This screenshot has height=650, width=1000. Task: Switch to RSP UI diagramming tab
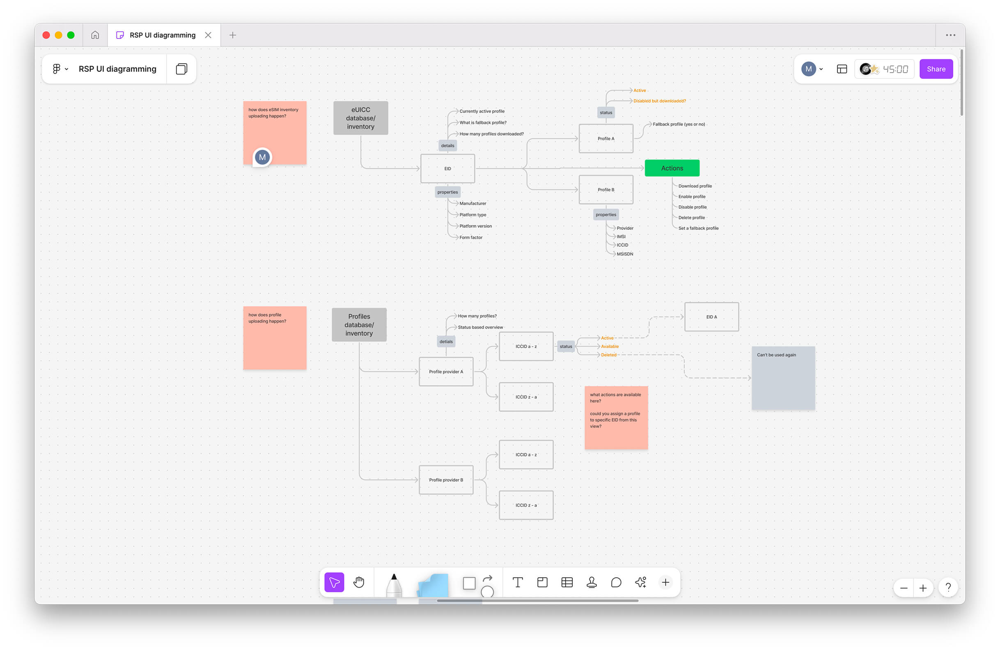coord(162,35)
